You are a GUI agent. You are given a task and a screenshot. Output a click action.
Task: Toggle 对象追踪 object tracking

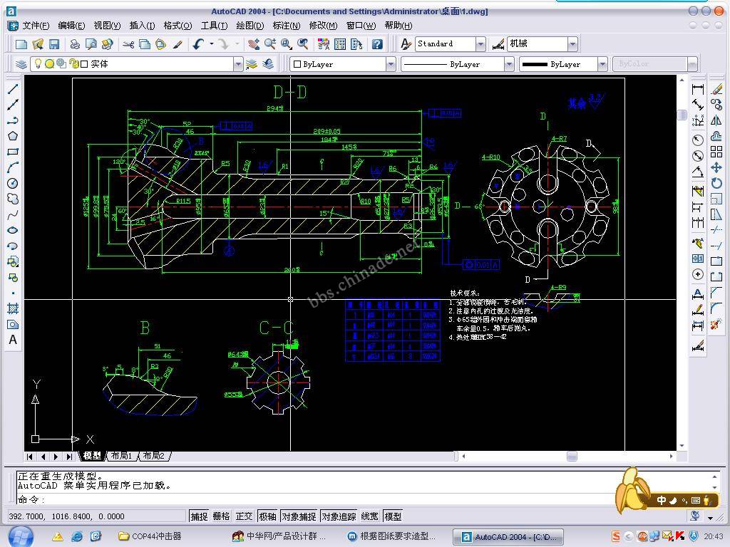point(339,516)
